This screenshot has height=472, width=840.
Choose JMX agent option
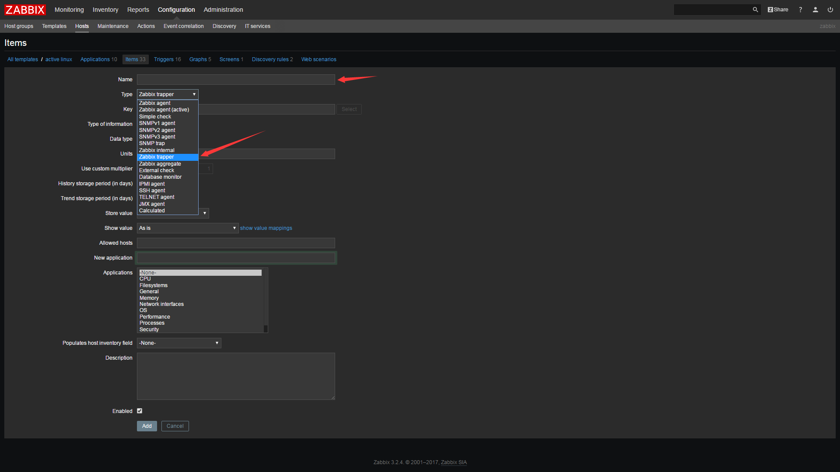168,204
